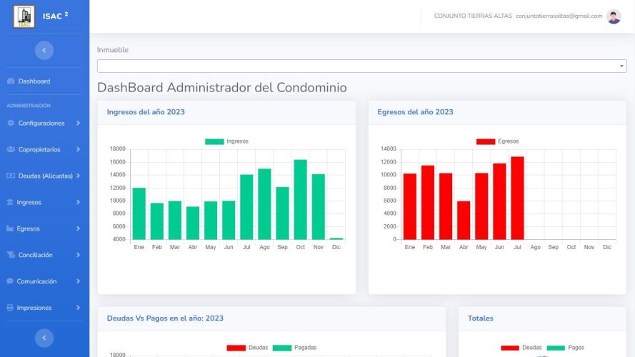635x357 pixels.
Task: Toggle the green Ingresos legend swatch
Action: [x=214, y=141]
